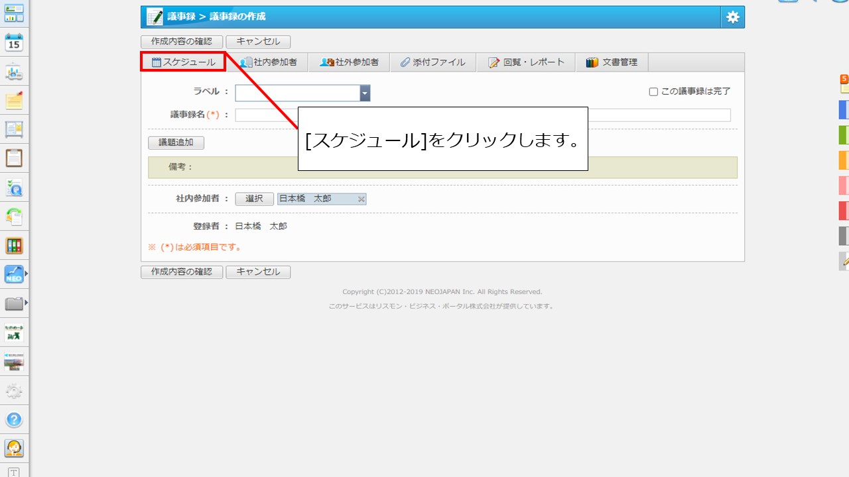Remove 日本橋 太郎 with the x mark
This screenshot has width=849, height=477.
361,199
